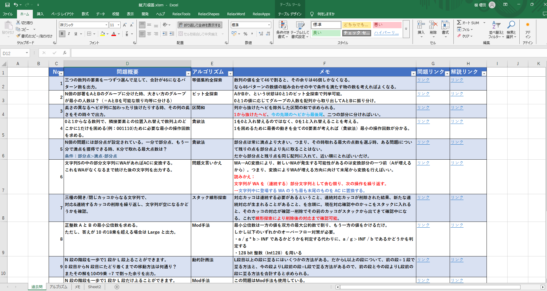Toggle wrap text (折り返して全体を表示する)
Image resolution: width=547 pixels, height=291 pixels.
click(200, 25)
